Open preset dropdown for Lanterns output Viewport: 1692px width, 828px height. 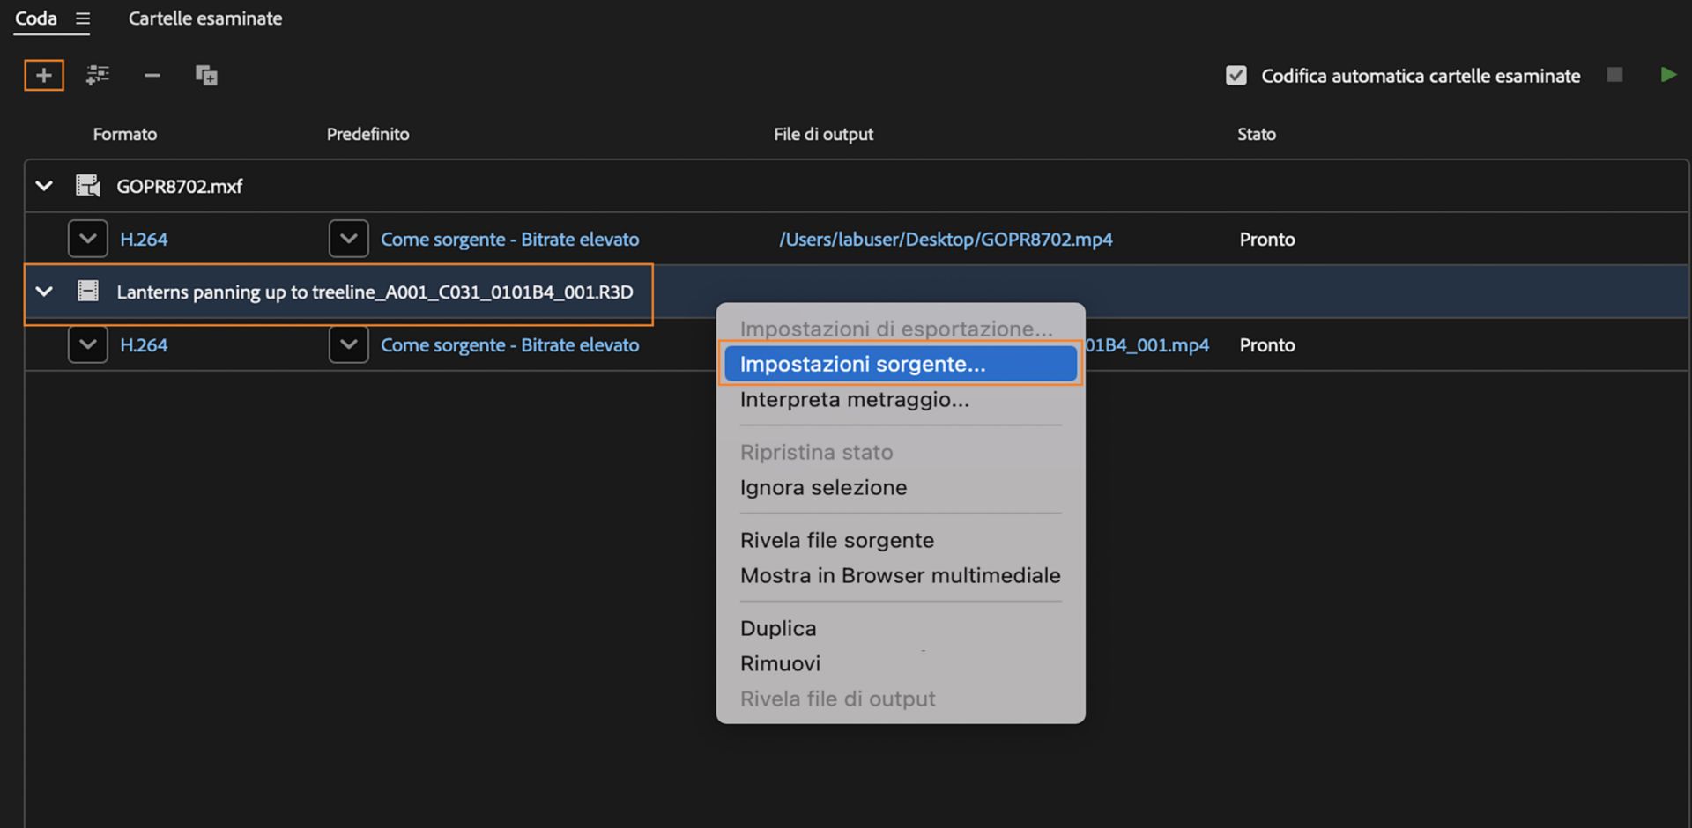348,344
